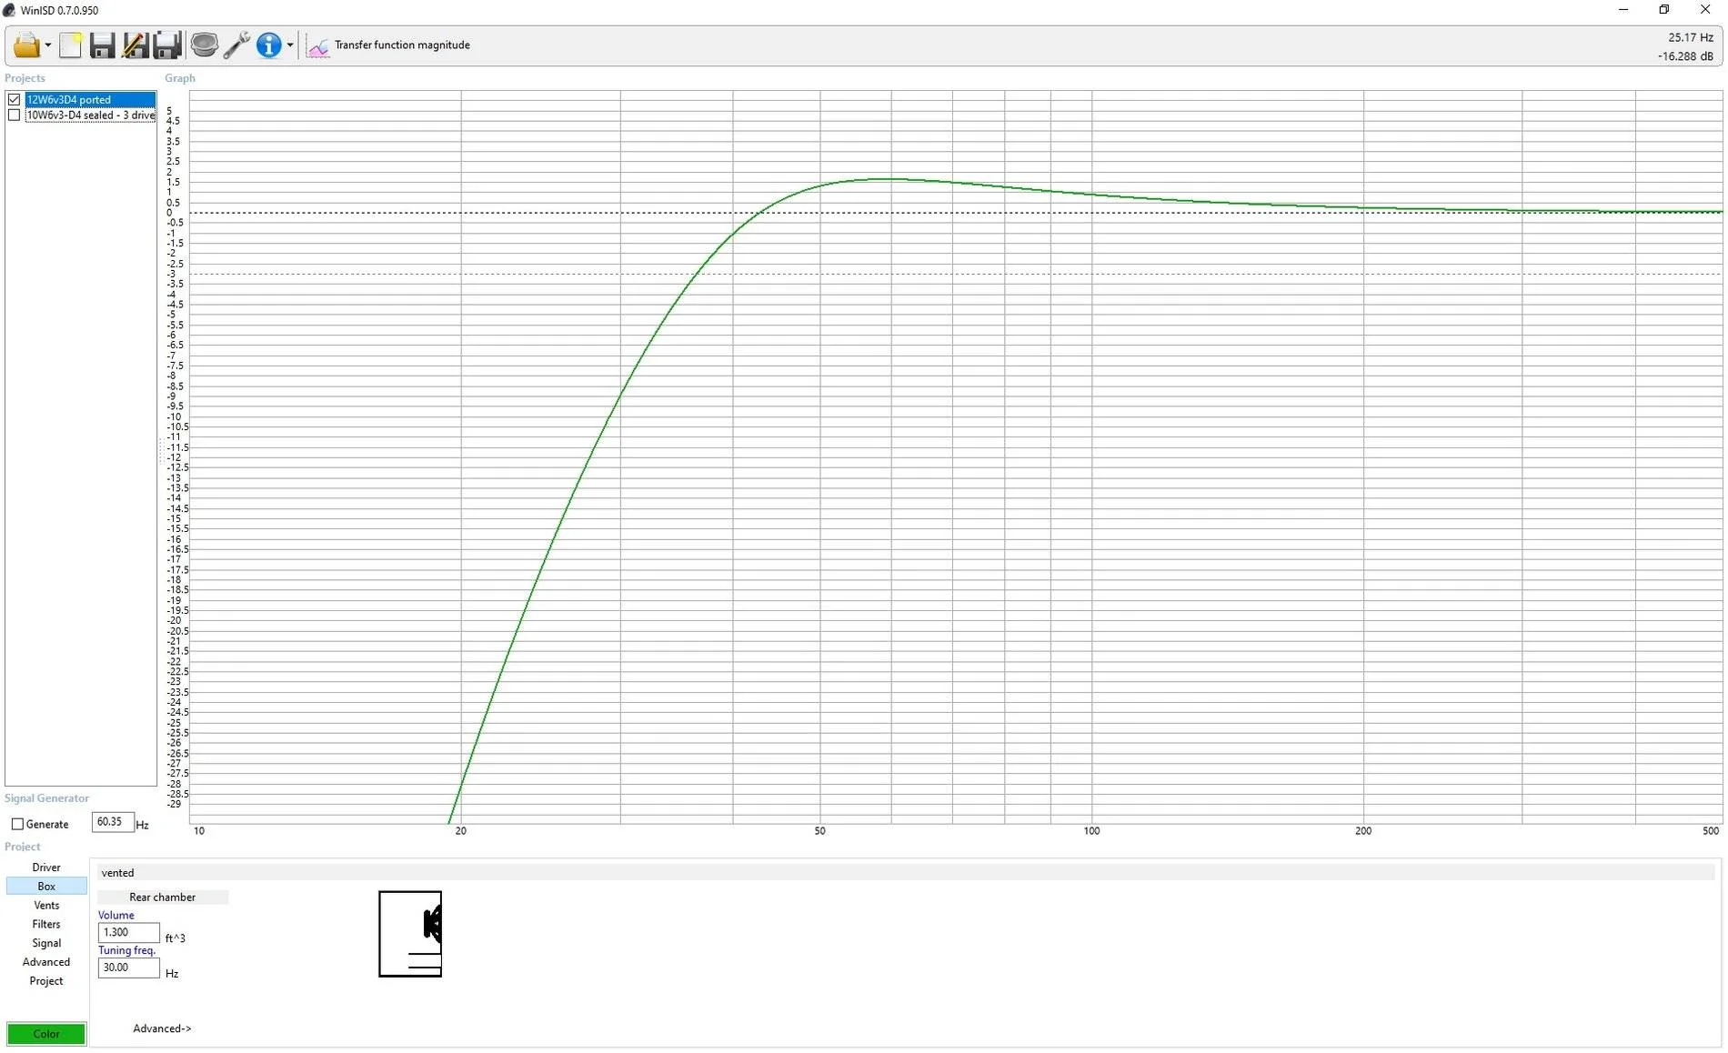This screenshot has width=1728, height=1053.
Task: Switch to the Filters tab
Action: pyautogui.click(x=46, y=925)
